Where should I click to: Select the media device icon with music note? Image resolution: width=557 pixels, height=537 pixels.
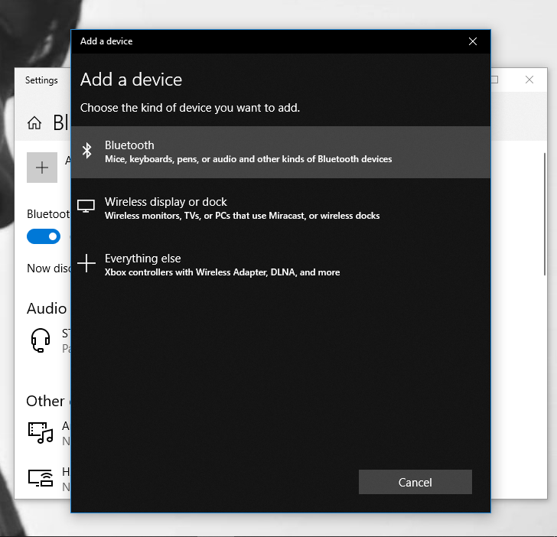(40, 432)
